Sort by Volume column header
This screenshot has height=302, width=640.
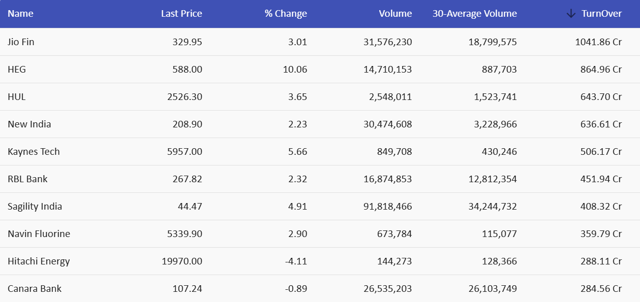point(395,14)
